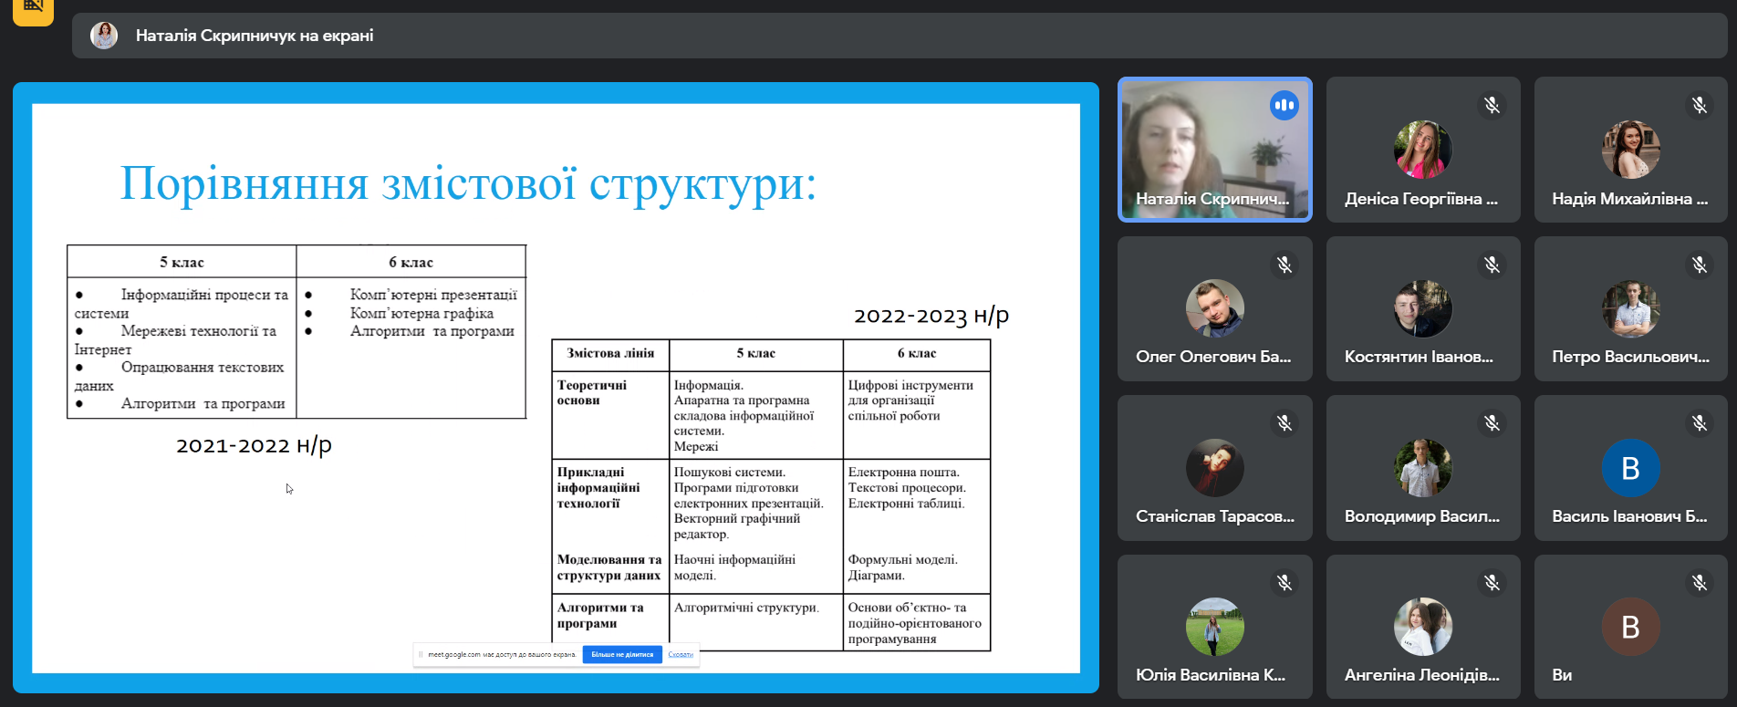Screen dimensions: 1737x707
Task: Click Станіслав Тарасов...'s profile photo
Action: pyautogui.click(x=1214, y=468)
